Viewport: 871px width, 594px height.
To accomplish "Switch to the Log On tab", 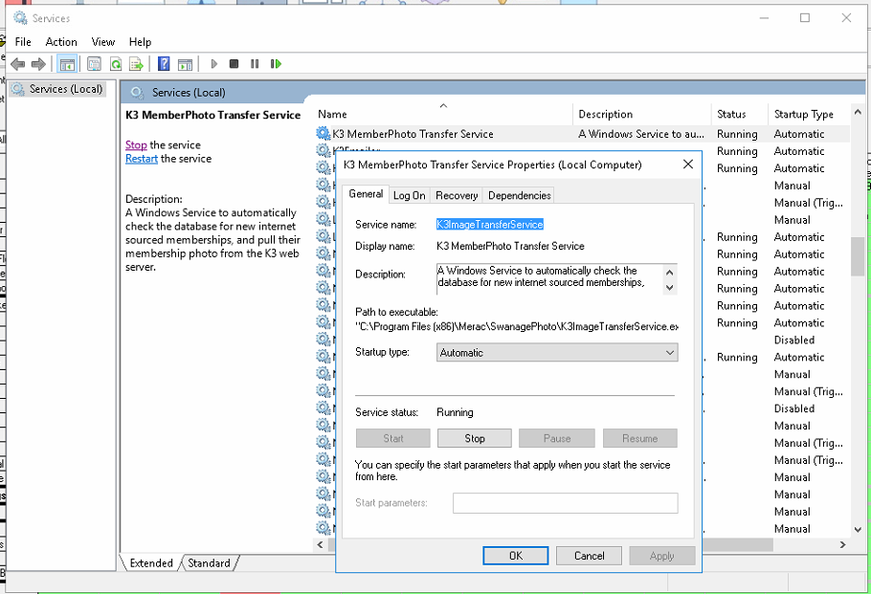I will tap(410, 195).
